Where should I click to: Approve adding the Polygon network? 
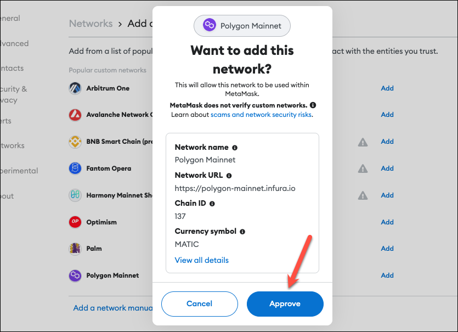[x=285, y=303]
